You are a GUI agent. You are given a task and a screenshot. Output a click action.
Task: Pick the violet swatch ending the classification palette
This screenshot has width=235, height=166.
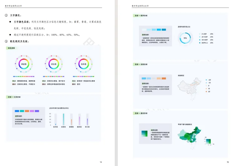[x=37, y=111]
